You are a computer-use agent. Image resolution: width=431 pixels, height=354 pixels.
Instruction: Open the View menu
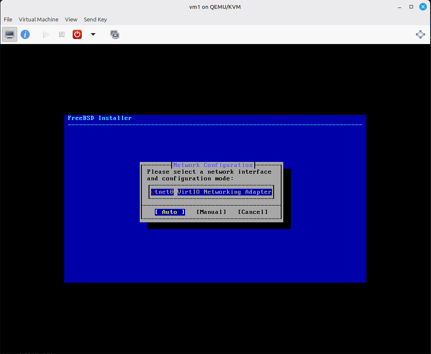pos(71,19)
